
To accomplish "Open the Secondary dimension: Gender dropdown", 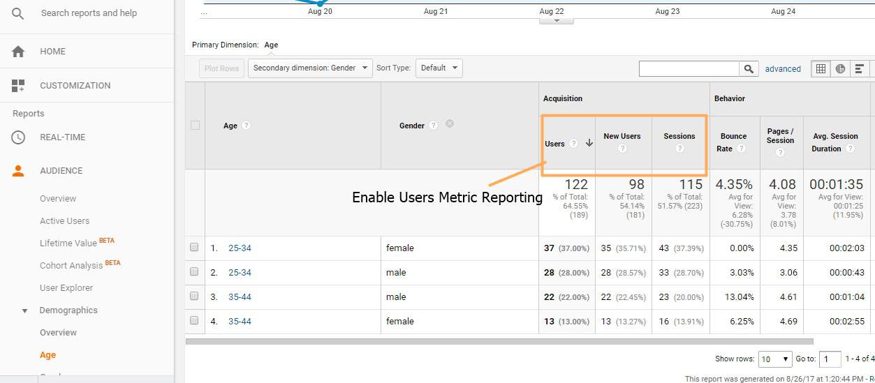I will point(310,68).
